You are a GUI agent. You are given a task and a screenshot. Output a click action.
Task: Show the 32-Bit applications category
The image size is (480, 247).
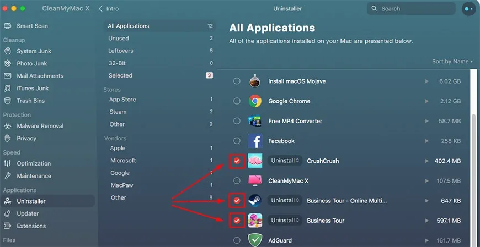160,63
